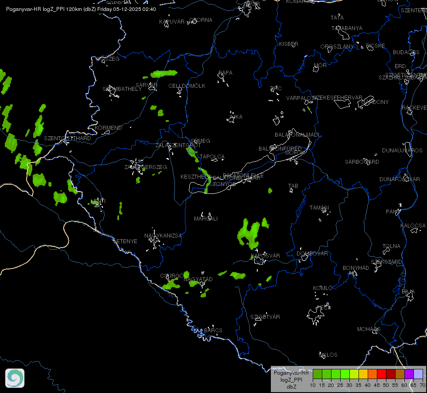Pick the dark green 10 dBZ swatch

[318, 374]
